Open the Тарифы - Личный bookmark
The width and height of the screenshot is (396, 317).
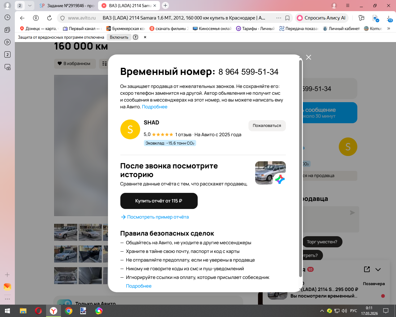(x=256, y=28)
